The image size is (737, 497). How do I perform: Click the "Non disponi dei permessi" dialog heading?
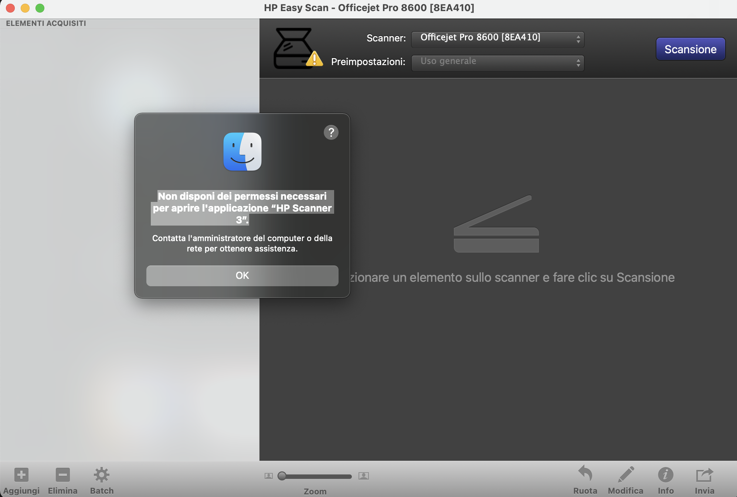242,208
